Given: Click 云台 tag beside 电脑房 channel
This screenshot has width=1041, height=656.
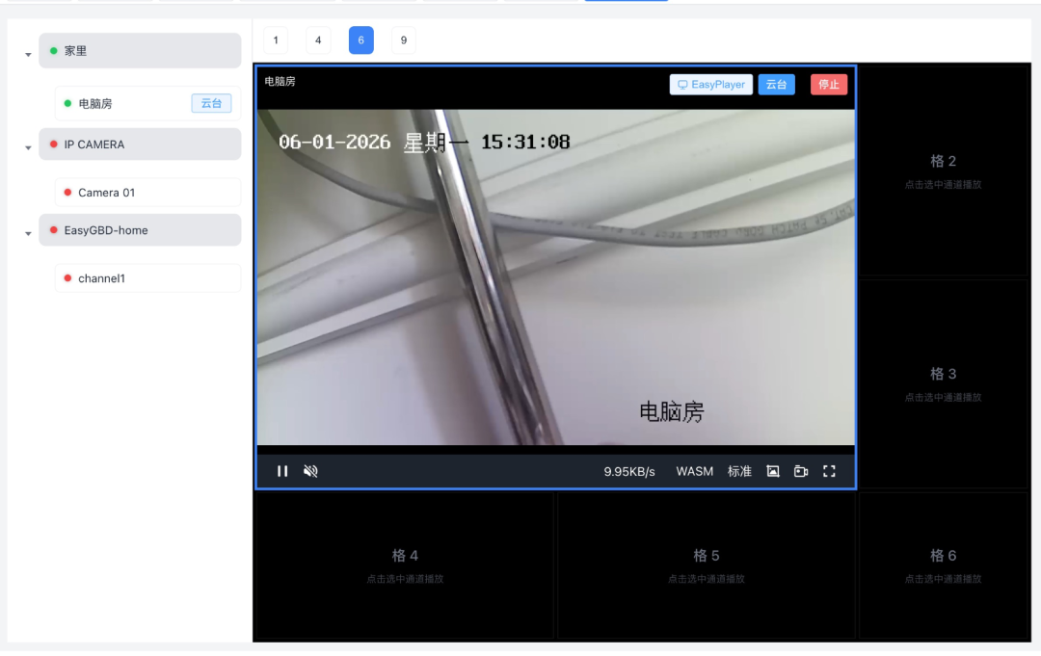Looking at the screenshot, I should point(211,103).
